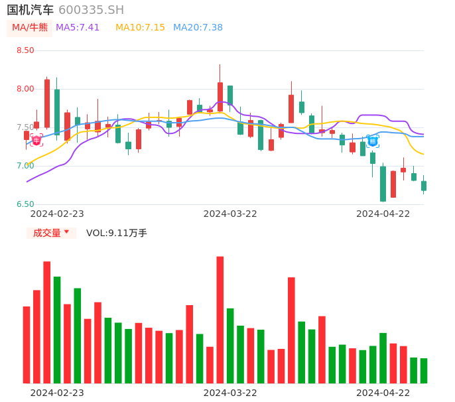455x402 pixels.
Task: Toggle the MA10 moving average legend
Action: tap(140, 27)
